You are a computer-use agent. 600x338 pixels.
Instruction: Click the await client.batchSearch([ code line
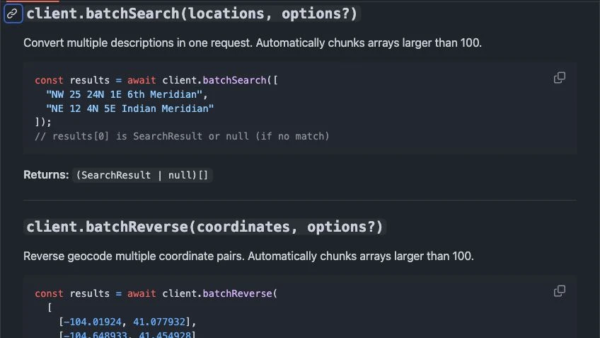coord(156,80)
